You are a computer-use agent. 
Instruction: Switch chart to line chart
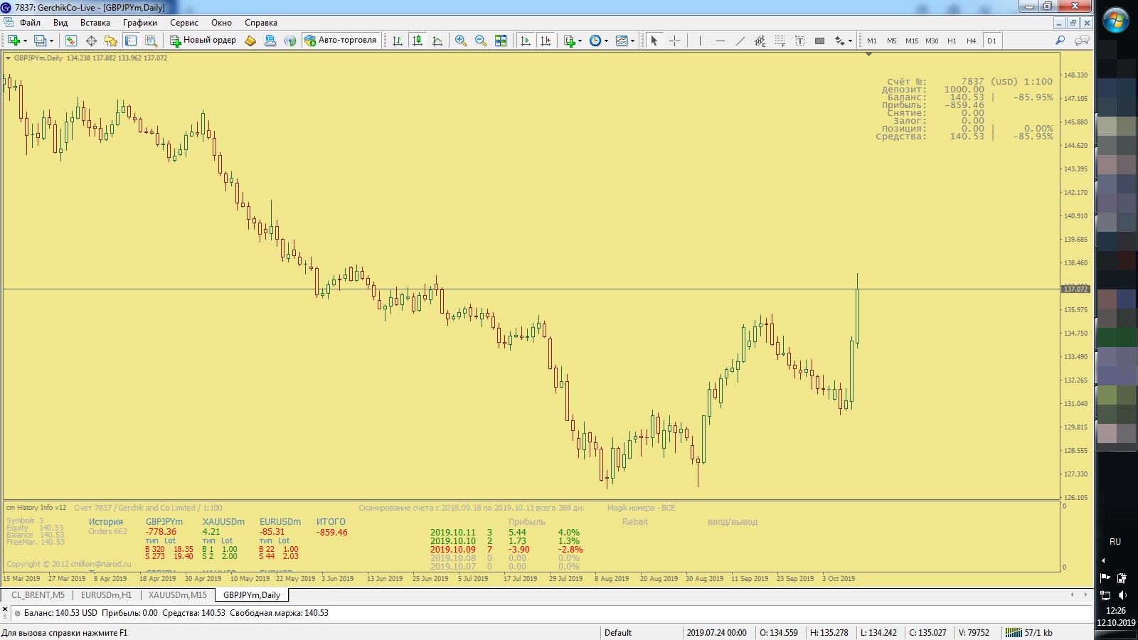(437, 41)
